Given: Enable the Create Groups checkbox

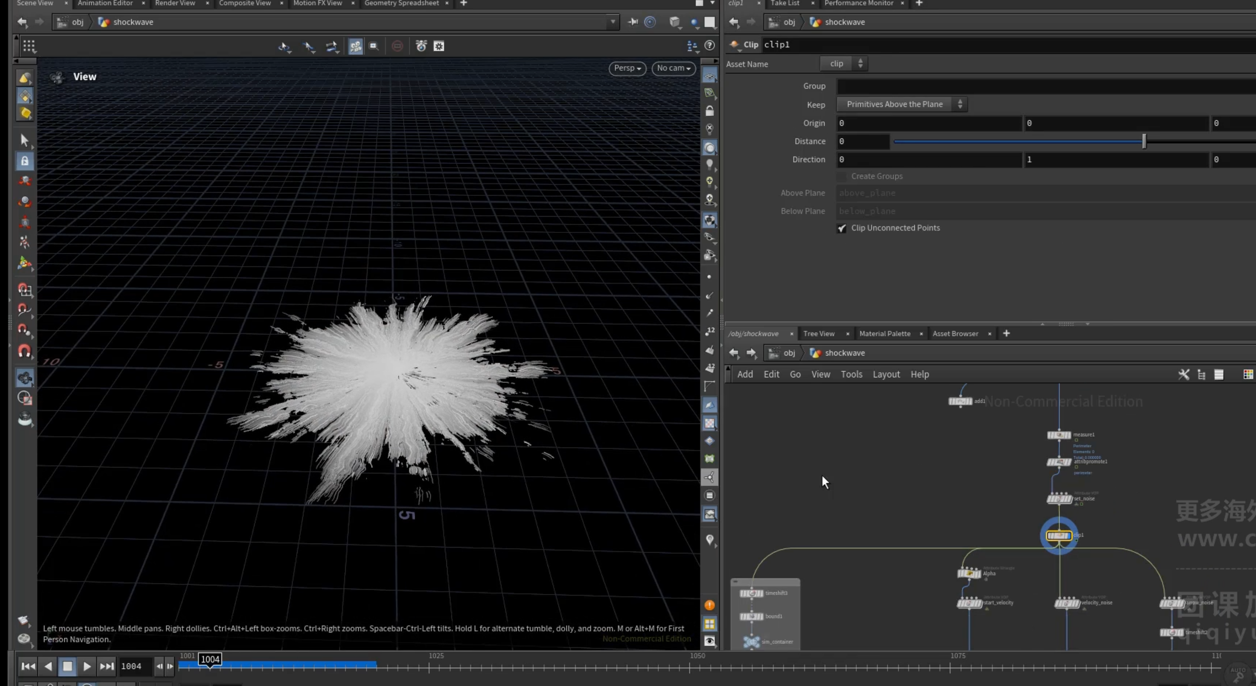Looking at the screenshot, I should 842,176.
